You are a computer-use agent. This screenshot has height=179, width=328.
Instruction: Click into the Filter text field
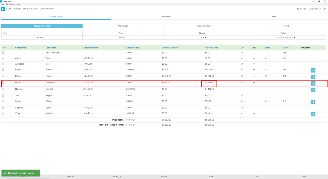click(42, 33)
